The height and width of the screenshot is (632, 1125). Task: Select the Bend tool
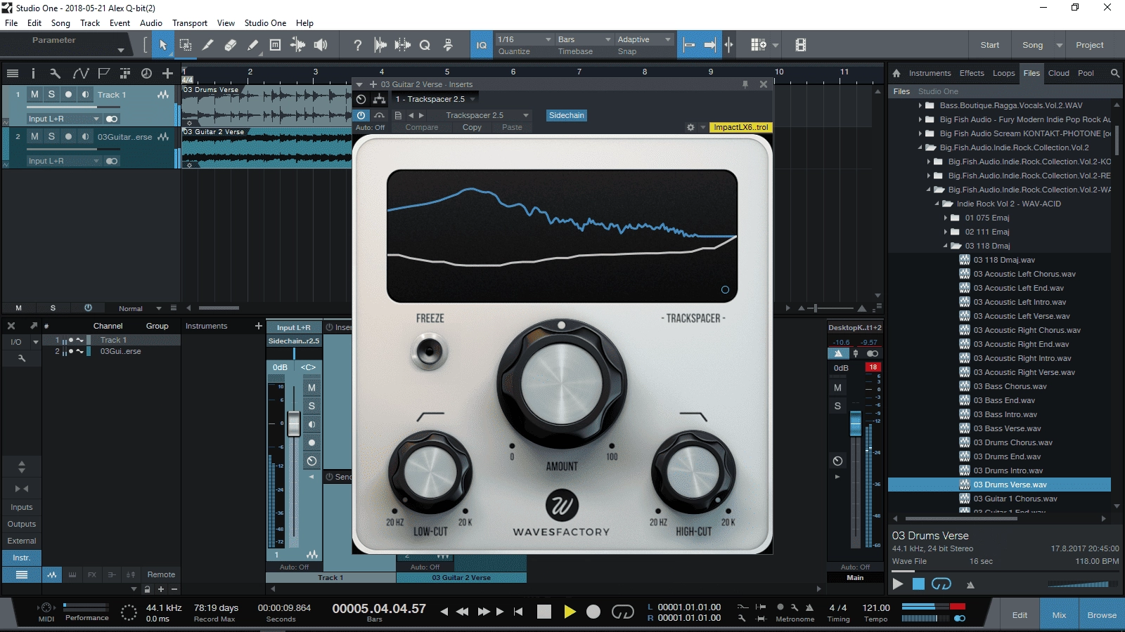297,45
